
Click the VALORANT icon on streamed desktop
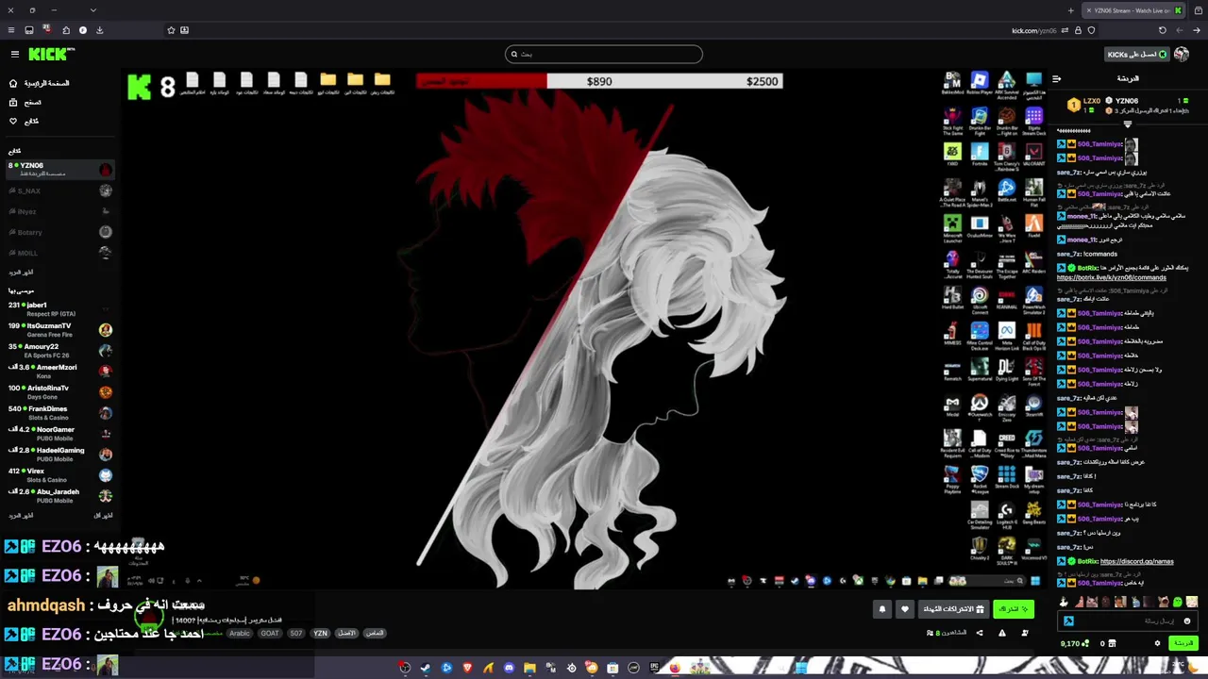tap(1034, 156)
